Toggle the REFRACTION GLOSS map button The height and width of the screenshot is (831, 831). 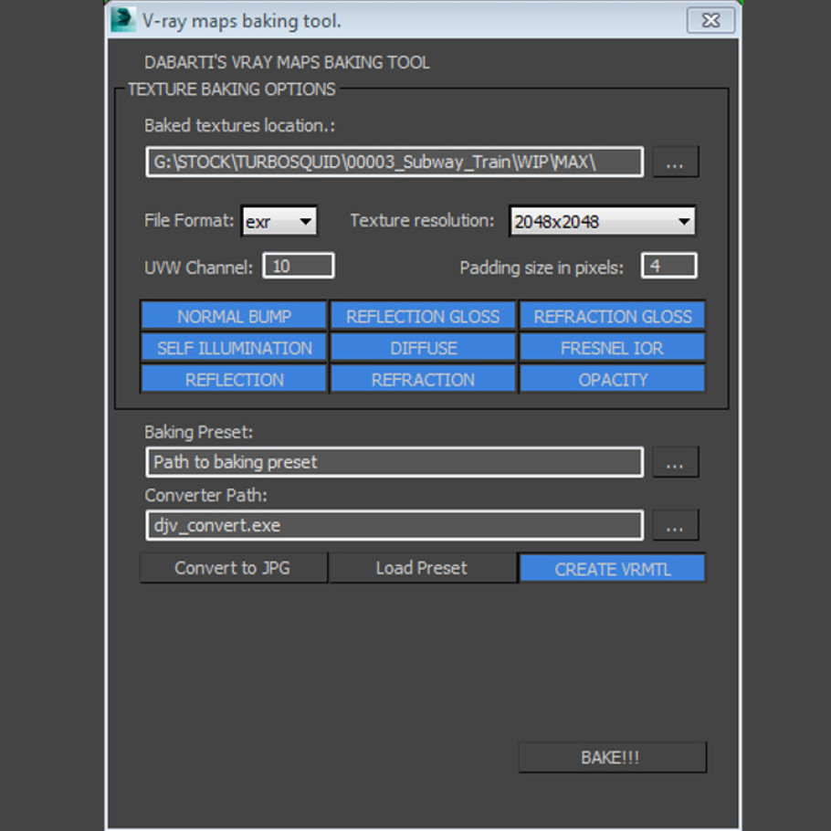pyautogui.click(x=612, y=316)
